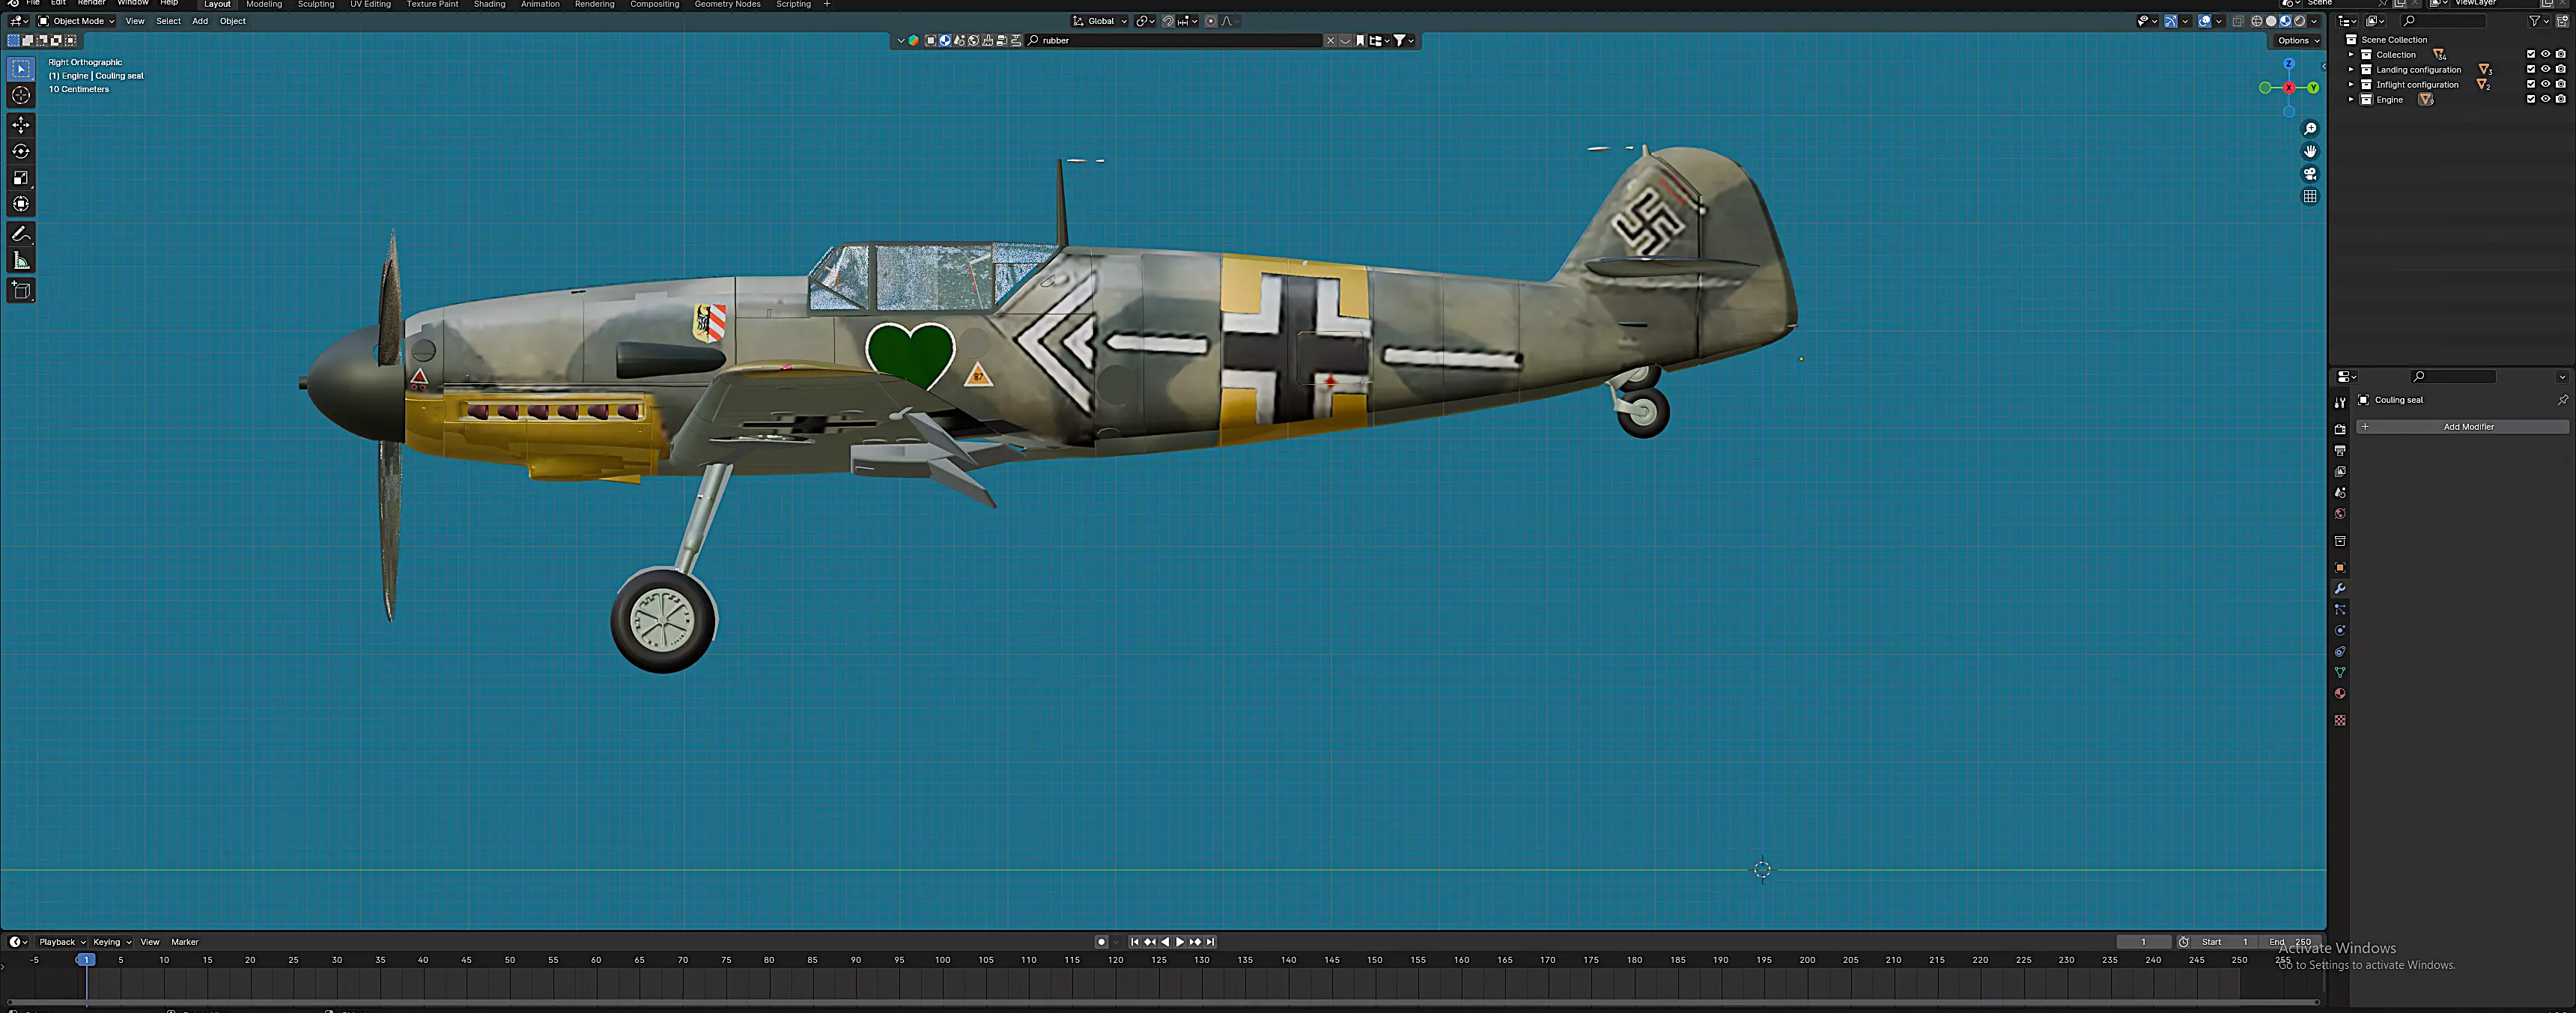
Task: Switch to Rendered viewport shading
Action: pos(2300,21)
